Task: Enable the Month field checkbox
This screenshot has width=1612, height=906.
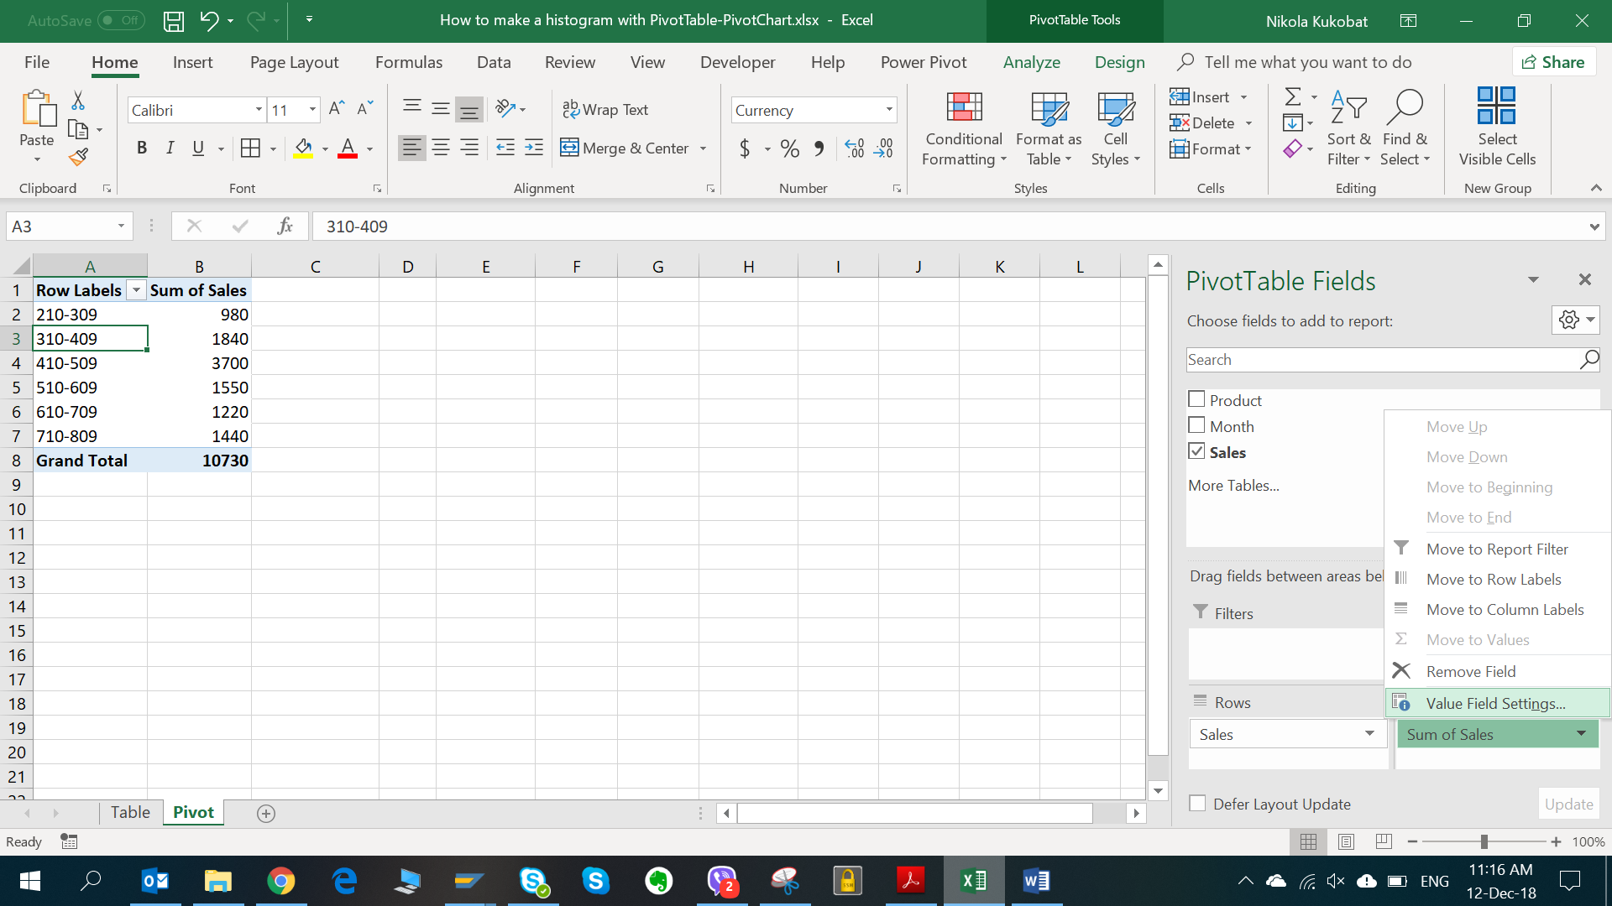Action: [1196, 424]
